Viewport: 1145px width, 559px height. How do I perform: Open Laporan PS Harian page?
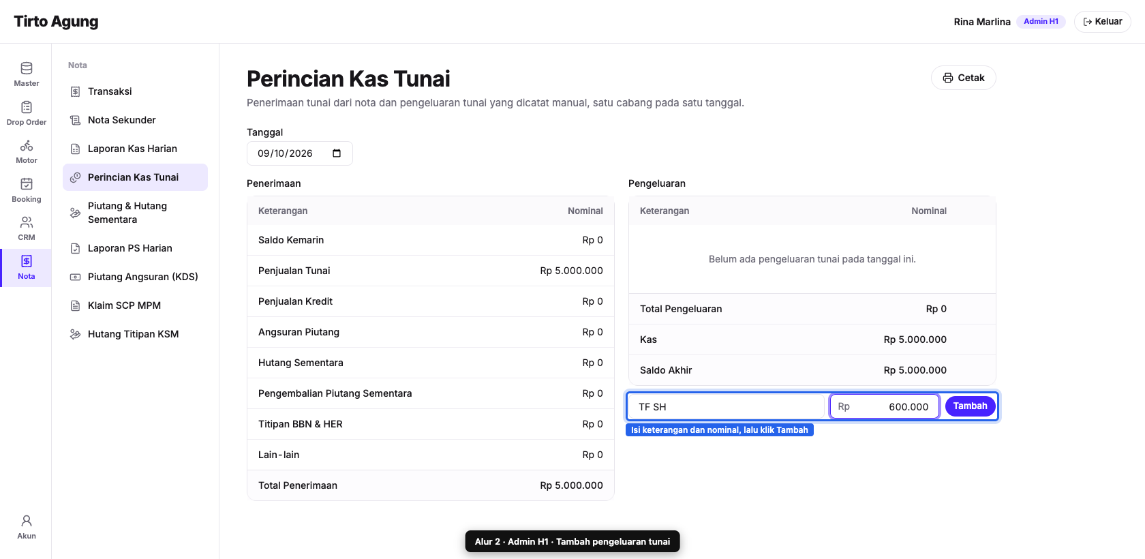point(135,248)
